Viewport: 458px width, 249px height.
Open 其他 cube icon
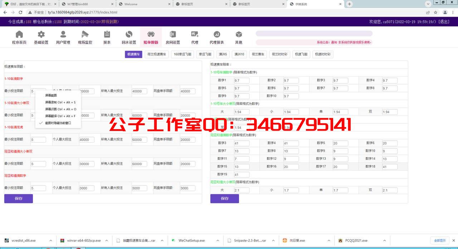[x=239, y=34]
